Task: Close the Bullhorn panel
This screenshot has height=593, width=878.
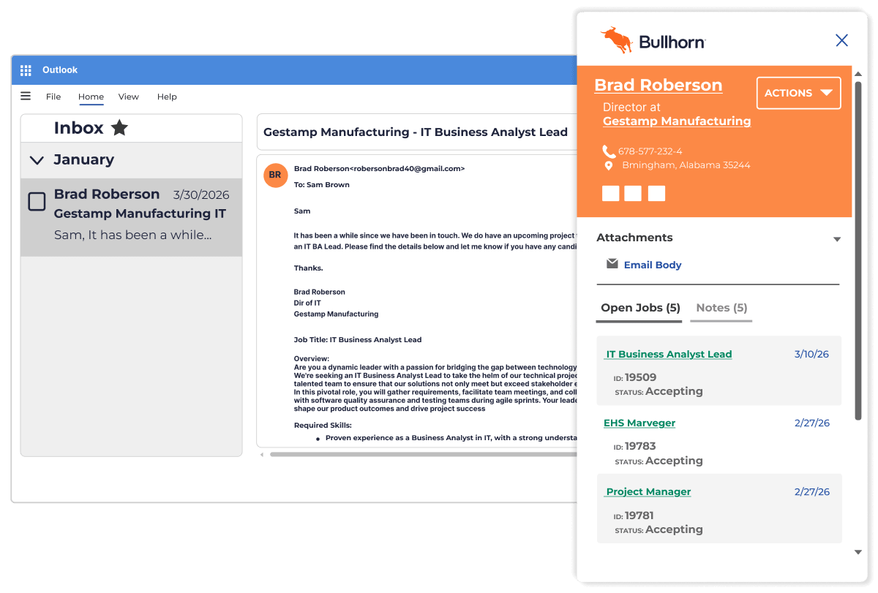Action: click(x=842, y=40)
